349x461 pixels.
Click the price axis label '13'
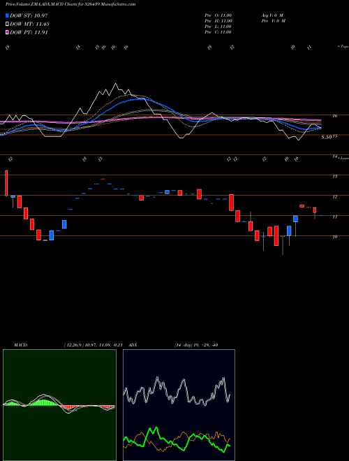(334, 177)
